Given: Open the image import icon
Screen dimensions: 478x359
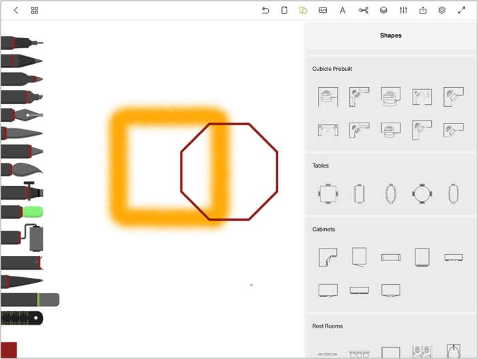Looking at the screenshot, I should [x=323, y=10].
